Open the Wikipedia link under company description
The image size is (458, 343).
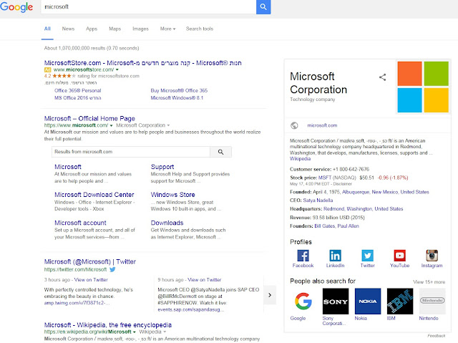(300, 159)
